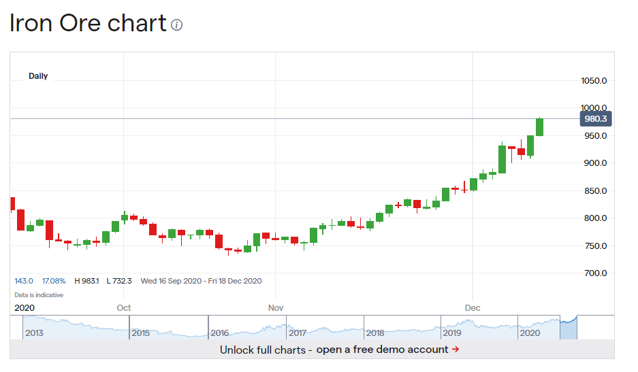638x372 pixels.
Task: Click the red arrow after demo account
Action: (456, 350)
